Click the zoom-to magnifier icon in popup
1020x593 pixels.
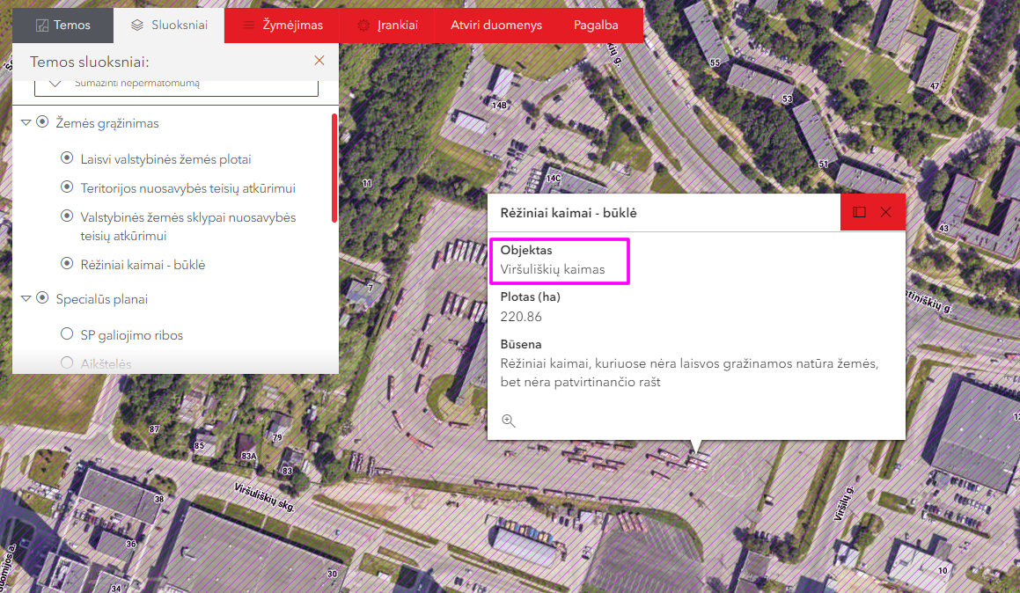[x=508, y=421]
